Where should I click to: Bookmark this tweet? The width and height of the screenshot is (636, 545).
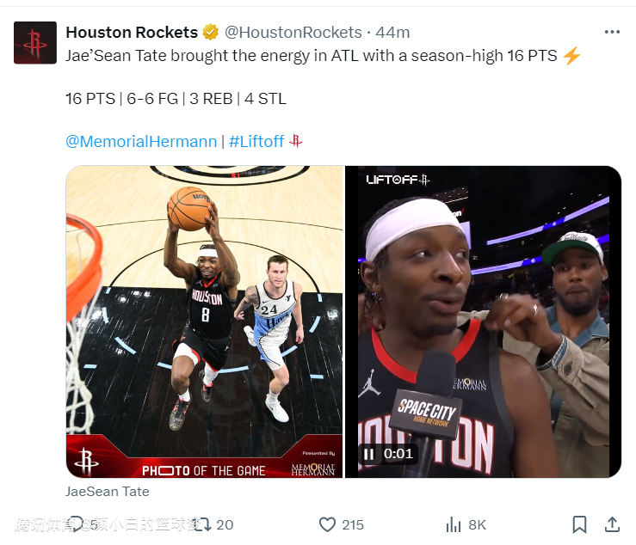click(579, 524)
